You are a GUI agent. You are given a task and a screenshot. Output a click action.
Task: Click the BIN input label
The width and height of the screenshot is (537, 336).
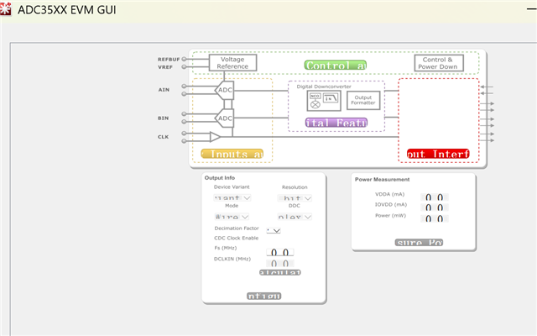tap(163, 118)
